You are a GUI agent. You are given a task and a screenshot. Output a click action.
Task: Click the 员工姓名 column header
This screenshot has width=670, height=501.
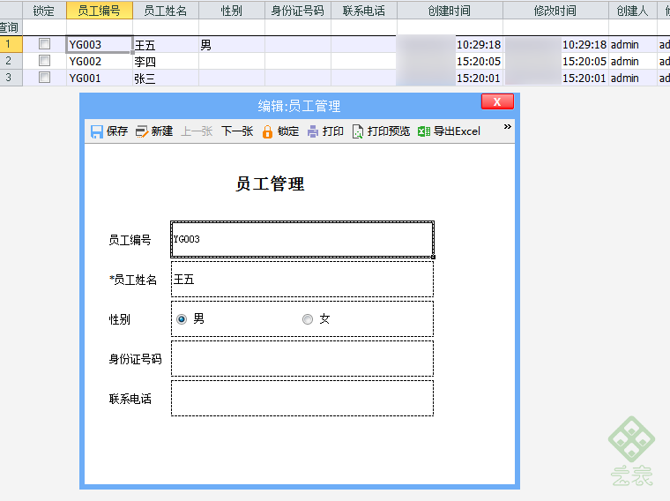click(x=166, y=11)
